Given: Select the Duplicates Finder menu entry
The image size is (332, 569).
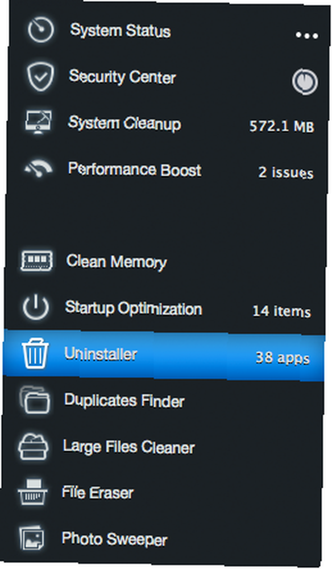Looking at the screenshot, I should (x=125, y=401).
